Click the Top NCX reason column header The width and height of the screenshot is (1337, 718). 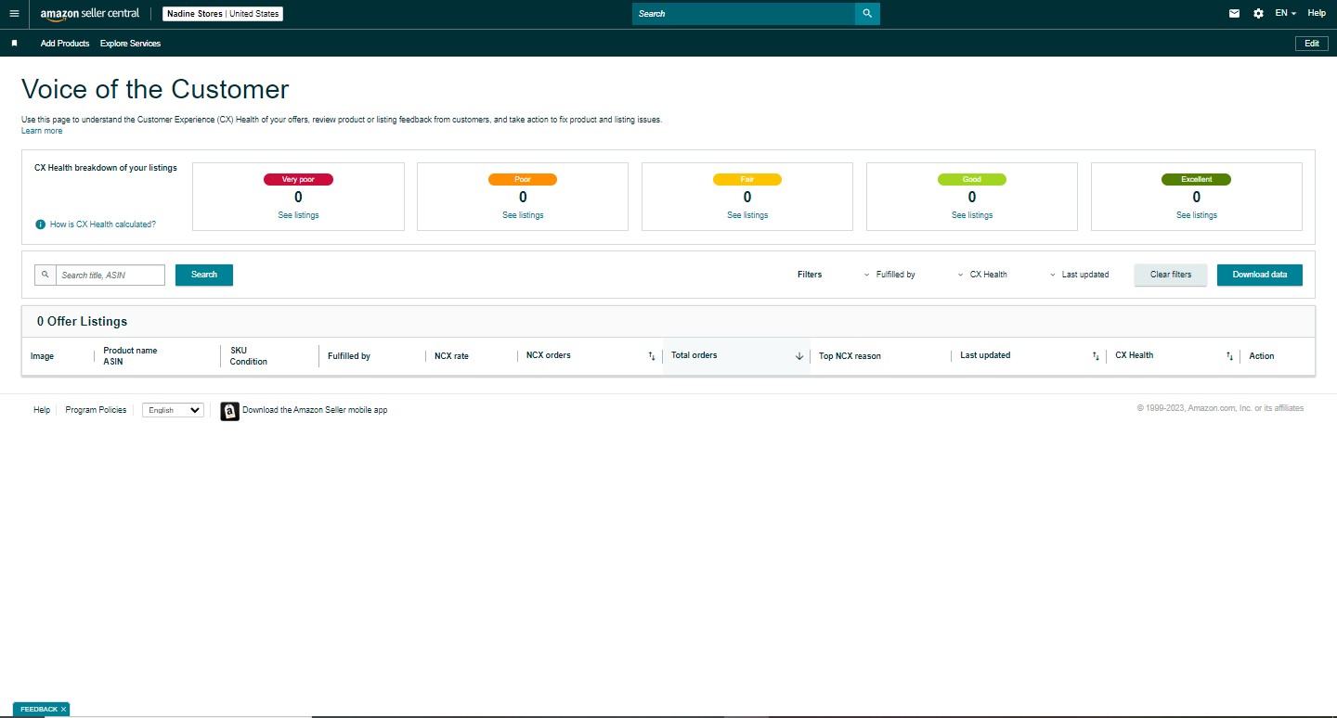[x=850, y=356]
